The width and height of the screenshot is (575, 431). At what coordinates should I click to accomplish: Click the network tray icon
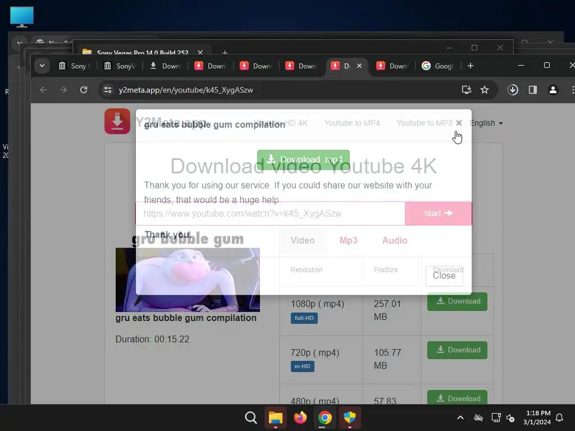coord(496,418)
